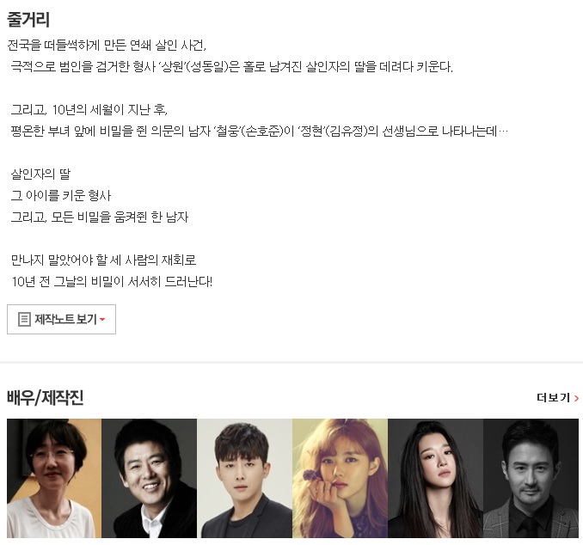Open the photo of woman wearing glasses
The height and width of the screenshot is (545, 583).
coord(54,478)
